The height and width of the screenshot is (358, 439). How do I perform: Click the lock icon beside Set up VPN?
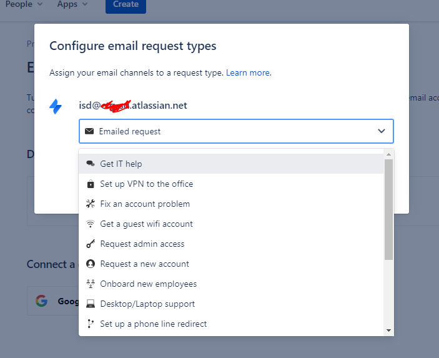point(91,184)
